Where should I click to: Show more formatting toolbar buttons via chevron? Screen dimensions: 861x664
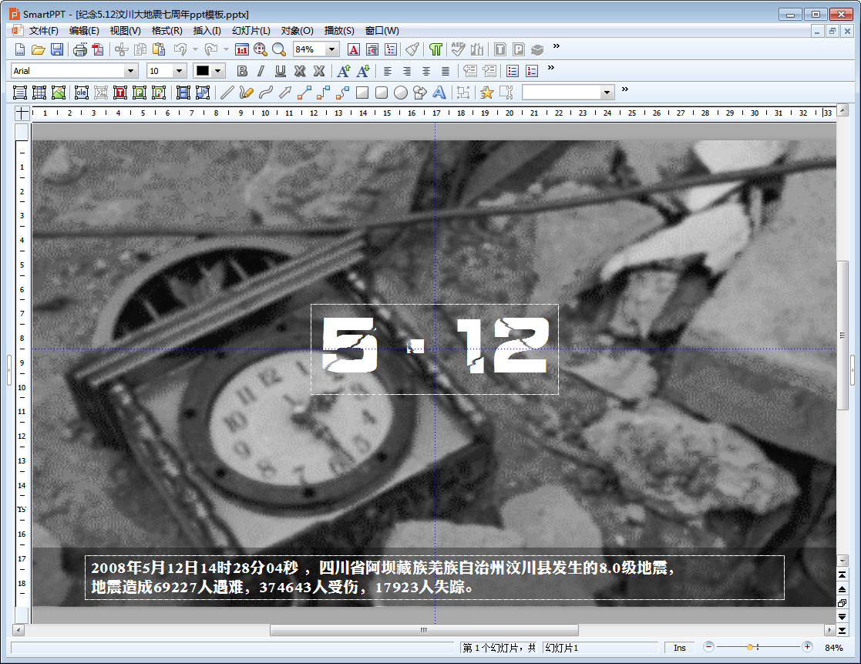click(x=551, y=68)
